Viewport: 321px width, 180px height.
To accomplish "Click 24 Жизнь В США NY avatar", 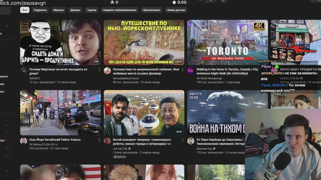I will point(24,141).
